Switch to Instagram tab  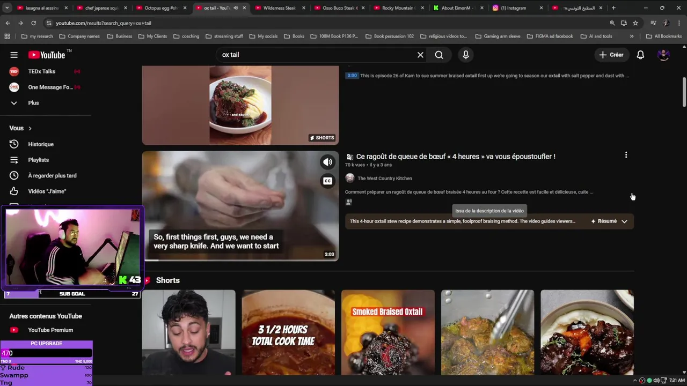pos(518,8)
